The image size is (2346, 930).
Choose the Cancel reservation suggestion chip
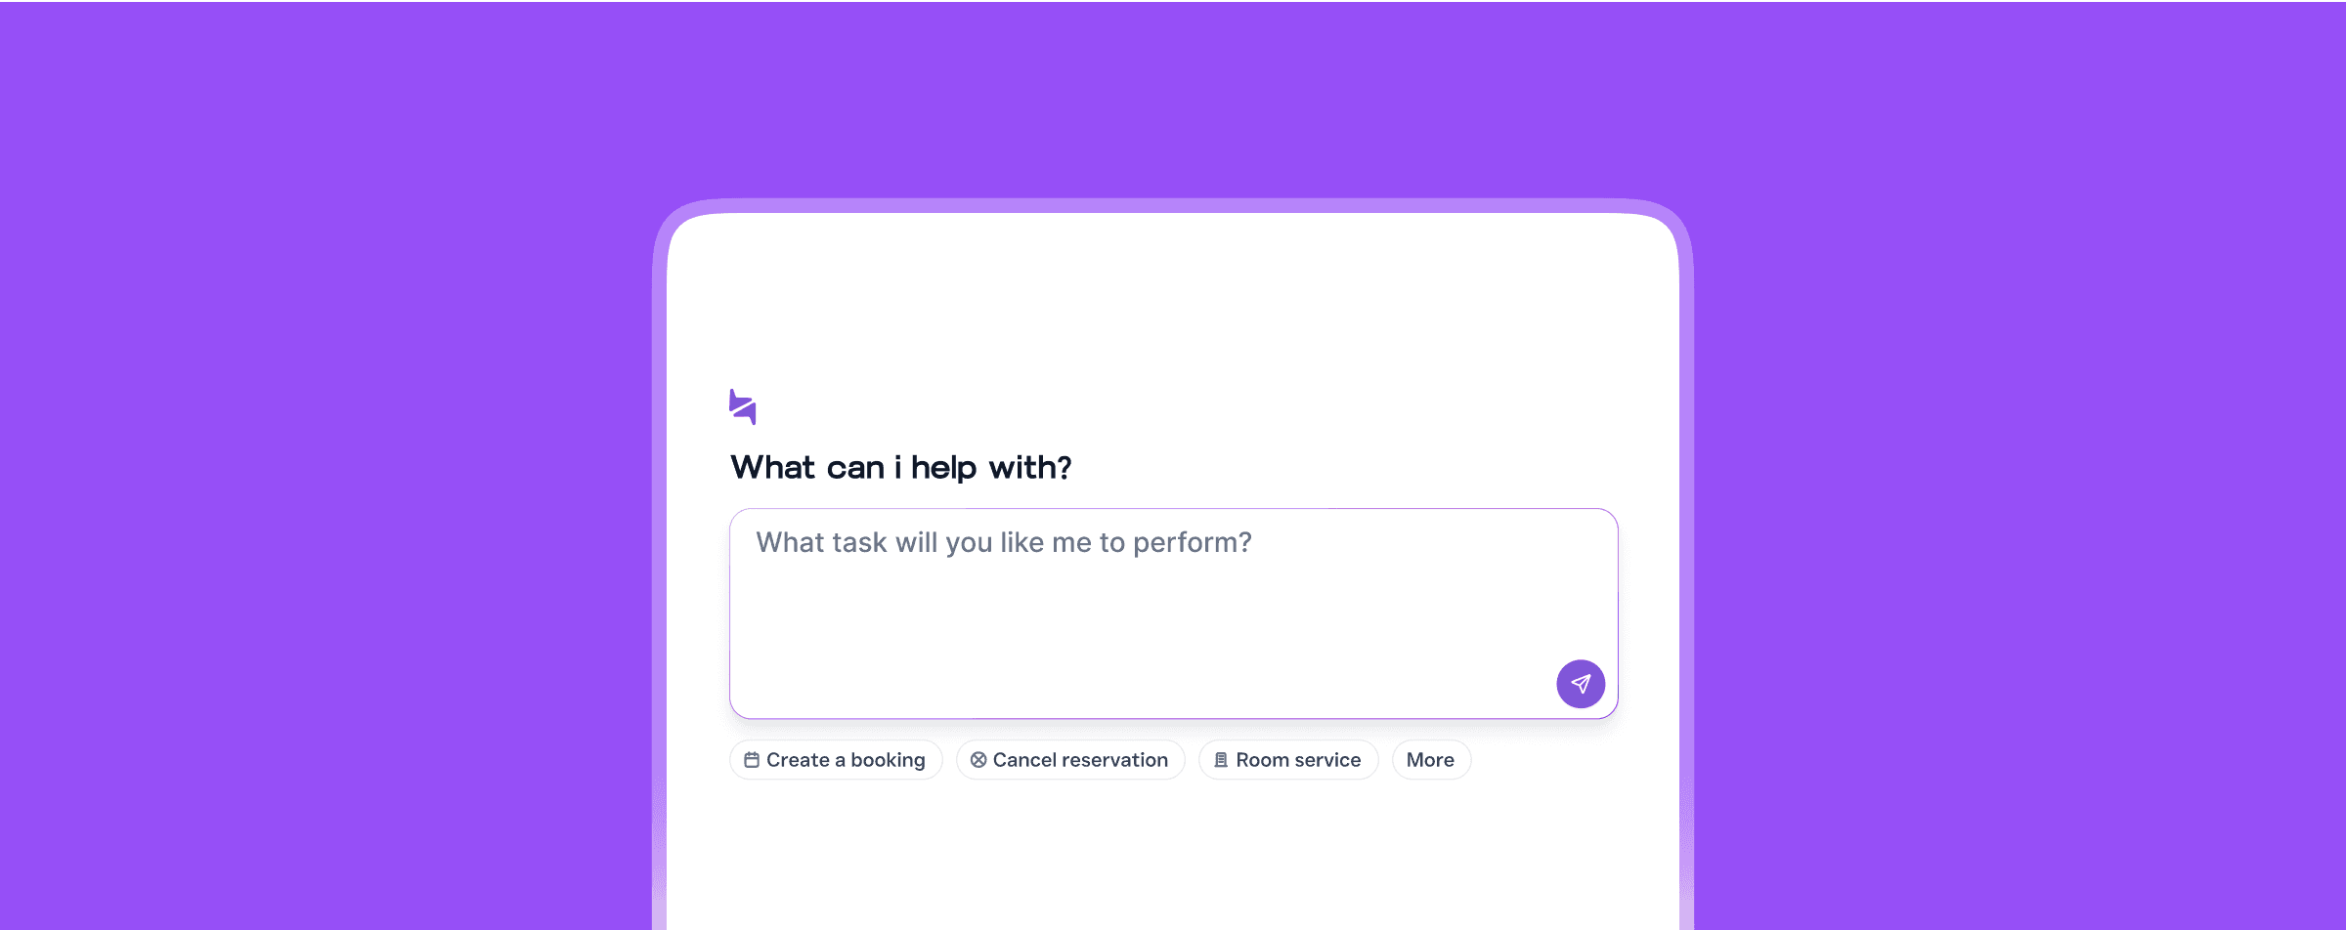pos(1070,760)
